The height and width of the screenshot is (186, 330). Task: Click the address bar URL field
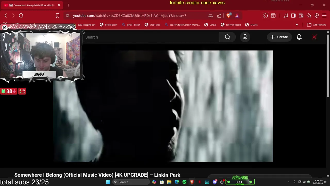coord(129,16)
